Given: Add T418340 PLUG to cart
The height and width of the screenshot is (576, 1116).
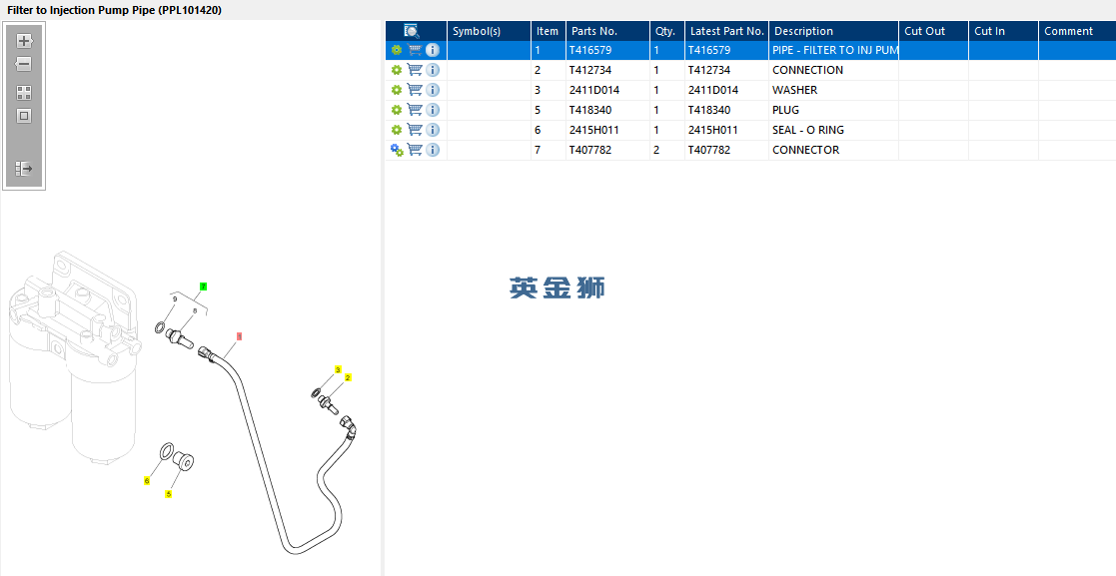Looking at the screenshot, I should click(x=415, y=110).
